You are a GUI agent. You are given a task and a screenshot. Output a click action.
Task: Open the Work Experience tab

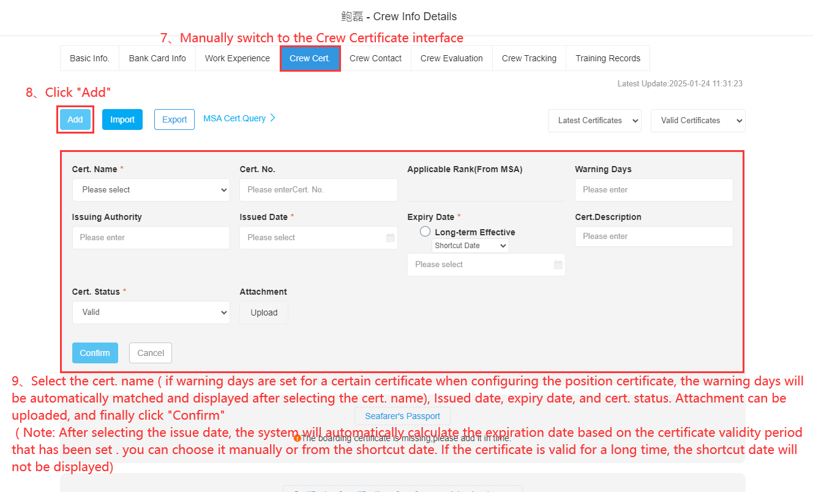238,58
